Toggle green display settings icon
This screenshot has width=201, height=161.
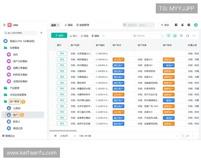[x=175, y=36]
